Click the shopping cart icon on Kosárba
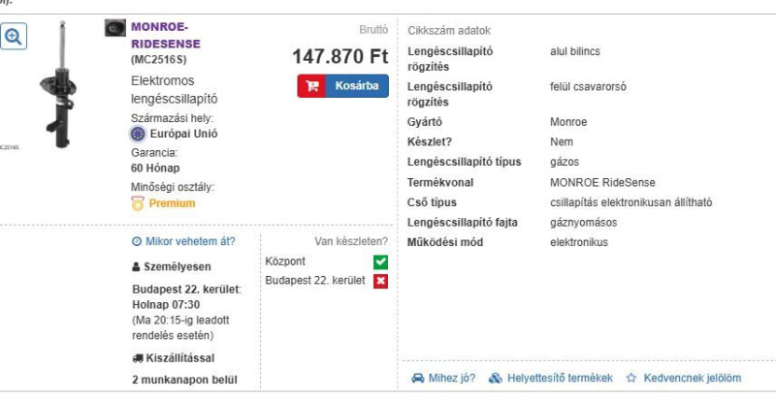The height and width of the screenshot is (399, 776). pyautogui.click(x=311, y=86)
